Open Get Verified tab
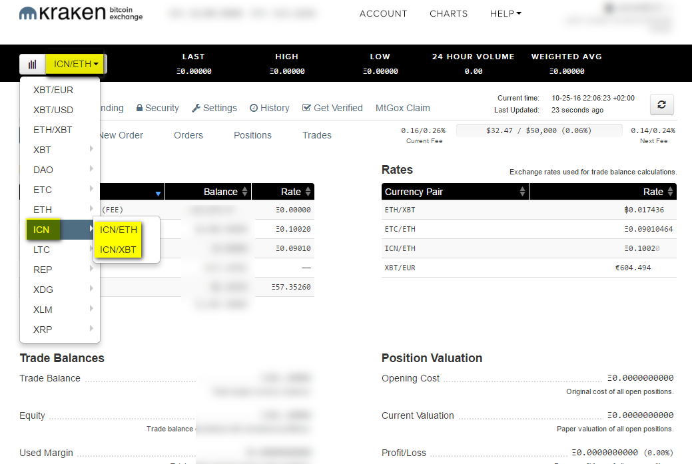Image resolution: width=692 pixels, height=464 pixels. 332,108
